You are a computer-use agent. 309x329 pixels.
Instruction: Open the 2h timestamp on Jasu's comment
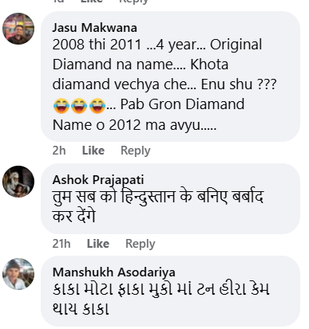point(59,151)
